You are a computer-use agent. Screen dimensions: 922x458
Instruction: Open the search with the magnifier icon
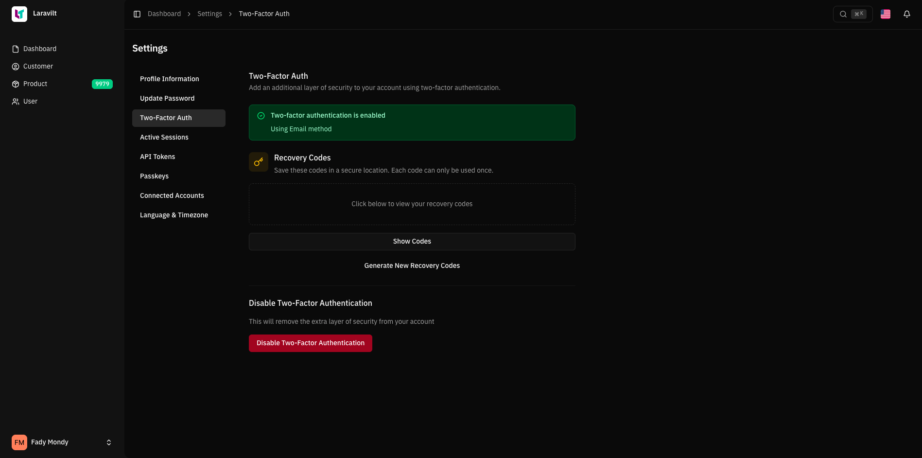point(843,14)
